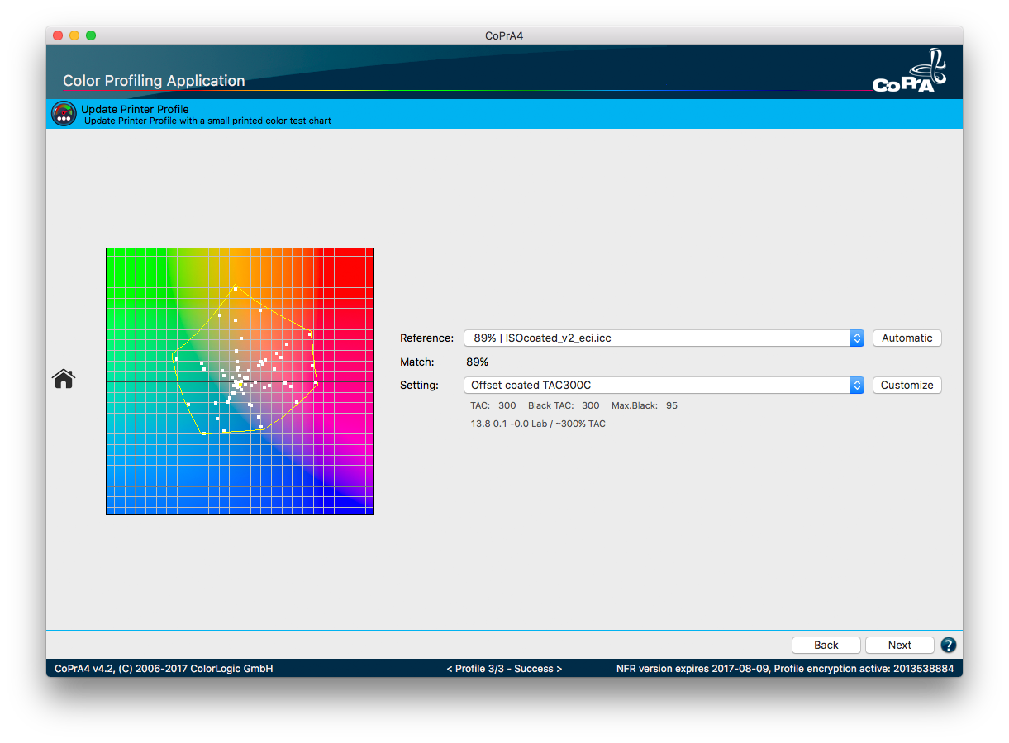1009x743 pixels.
Task: Maximize the CoPrA4 window with green button
Action: point(91,35)
